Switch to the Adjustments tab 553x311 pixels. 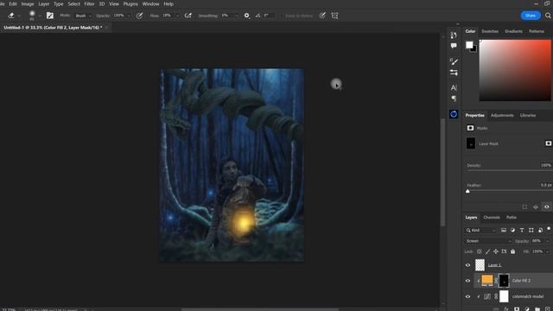(x=502, y=115)
